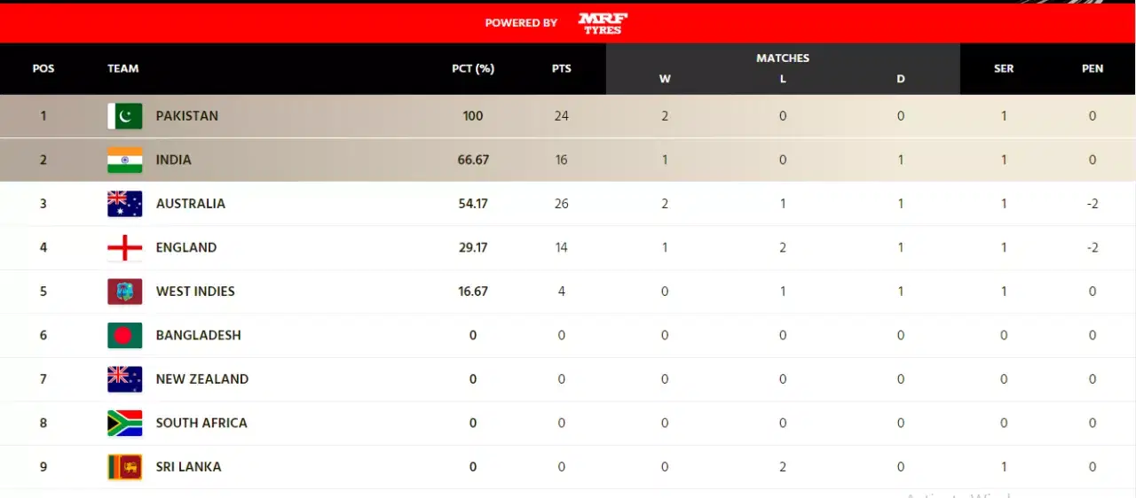Click the PEN column header

(x=1093, y=68)
